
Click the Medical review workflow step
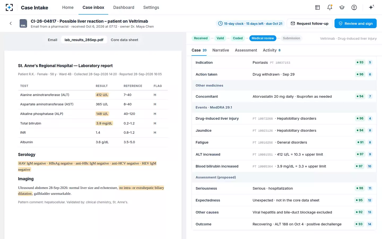click(263, 38)
